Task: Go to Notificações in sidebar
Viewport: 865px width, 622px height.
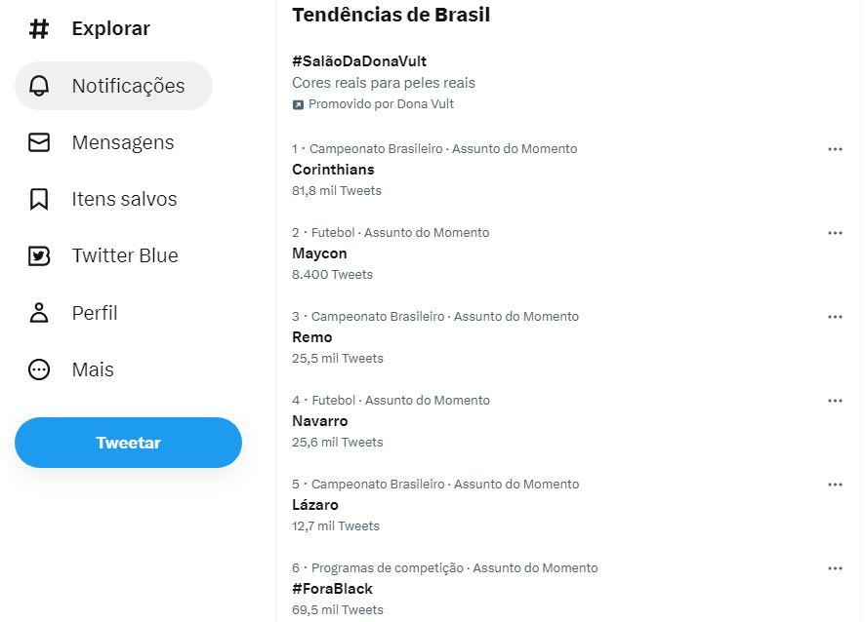Action: 128,86
